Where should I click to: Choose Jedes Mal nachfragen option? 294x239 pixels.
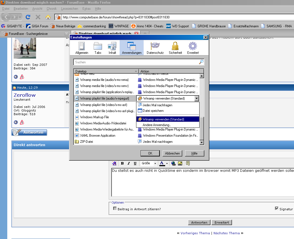click(x=168, y=105)
